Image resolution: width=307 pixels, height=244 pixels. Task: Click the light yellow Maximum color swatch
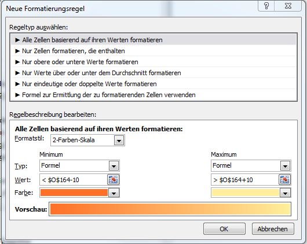(246, 193)
